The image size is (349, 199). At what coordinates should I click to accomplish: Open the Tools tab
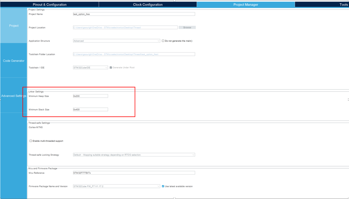coord(322,5)
